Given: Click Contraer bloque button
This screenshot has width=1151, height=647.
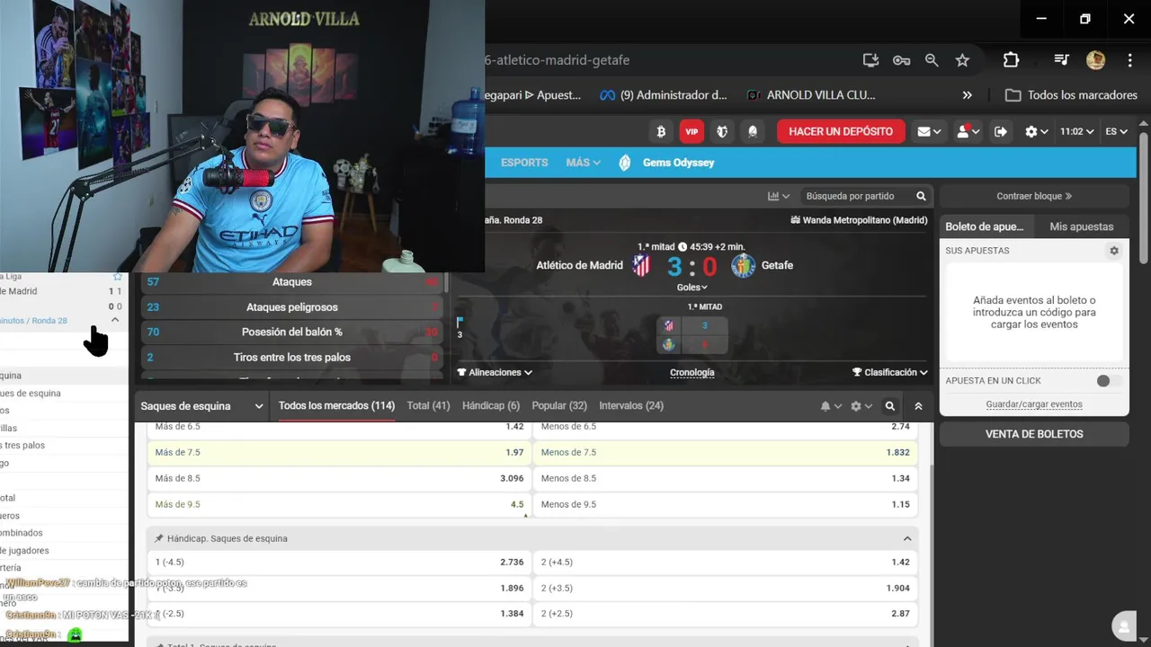Looking at the screenshot, I should (1034, 196).
